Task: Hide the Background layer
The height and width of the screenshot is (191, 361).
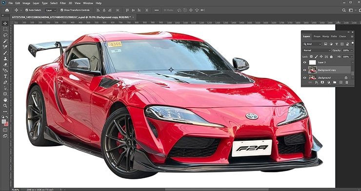Action: 305,77
